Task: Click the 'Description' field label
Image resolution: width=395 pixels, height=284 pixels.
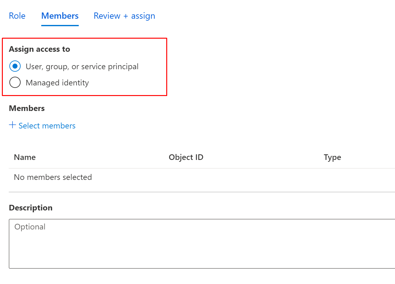Action: tap(31, 208)
